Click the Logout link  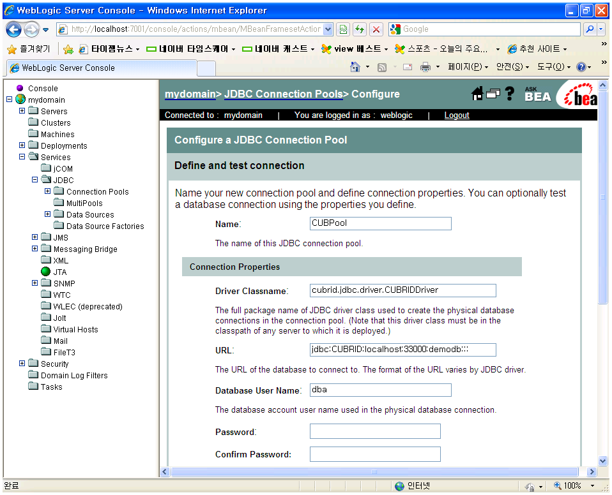tap(457, 115)
